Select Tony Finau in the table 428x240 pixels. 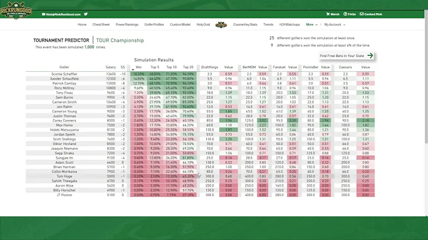64,93
